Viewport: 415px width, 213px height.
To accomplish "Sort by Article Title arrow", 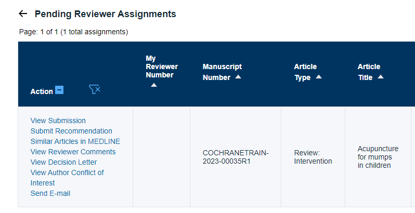I will tap(381, 77).
